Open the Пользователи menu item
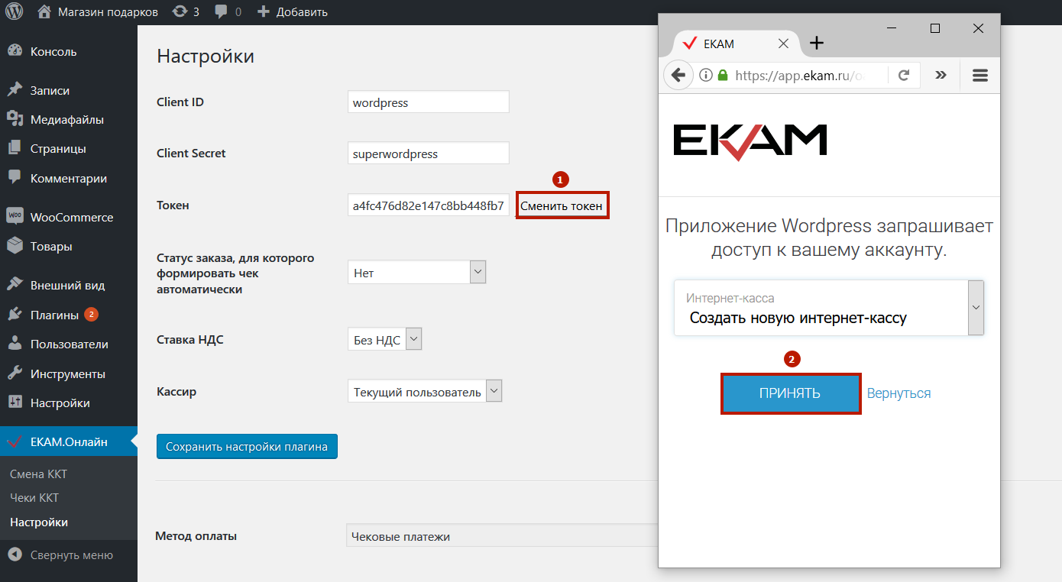This screenshot has width=1062, height=582. click(70, 344)
